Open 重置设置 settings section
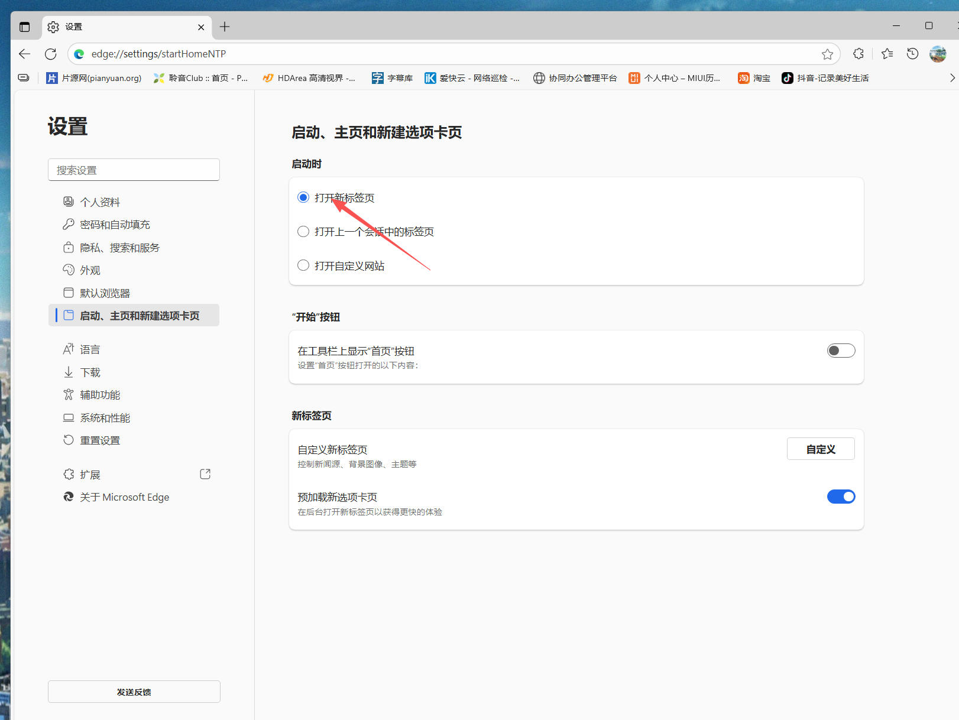The height and width of the screenshot is (720, 959). (x=134, y=440)
